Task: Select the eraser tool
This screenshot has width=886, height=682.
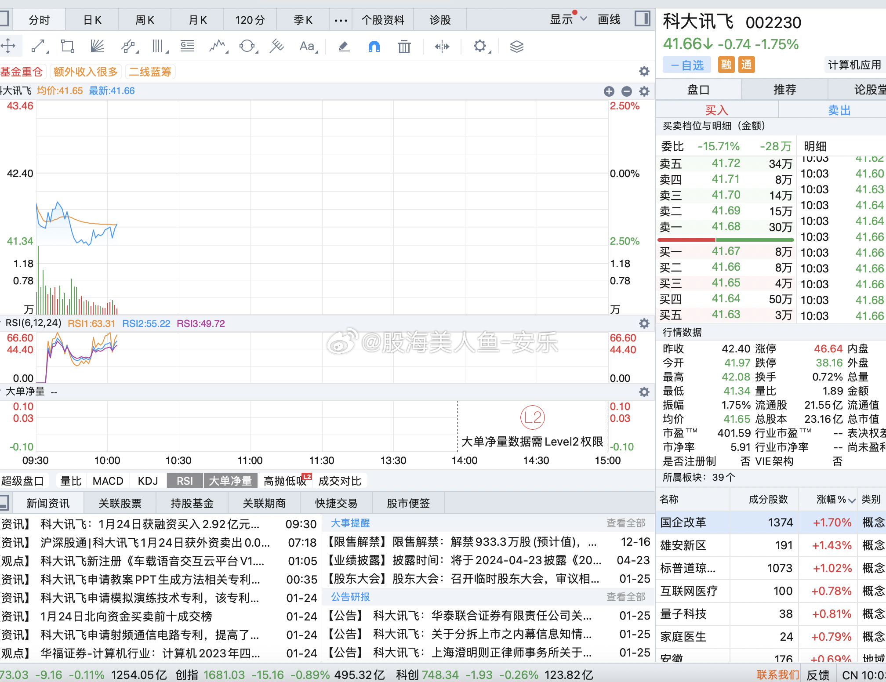Action: coord(344,46)
